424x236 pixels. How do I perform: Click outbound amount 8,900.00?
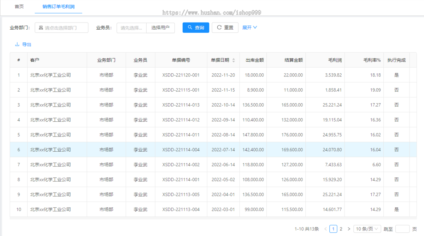(255, 90)
